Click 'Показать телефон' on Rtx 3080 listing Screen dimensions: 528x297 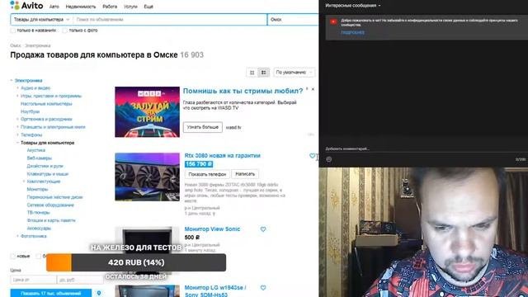pos(207,174)
